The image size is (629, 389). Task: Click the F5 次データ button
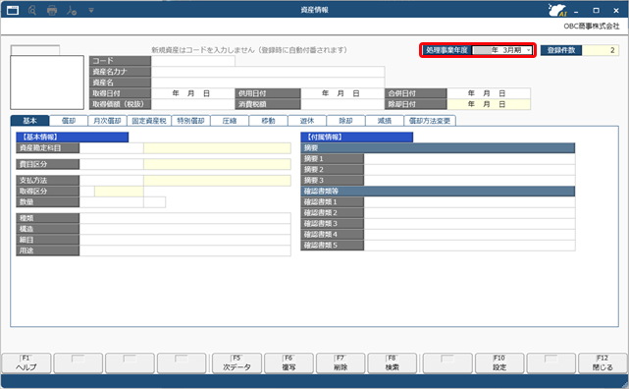[237, 363]
